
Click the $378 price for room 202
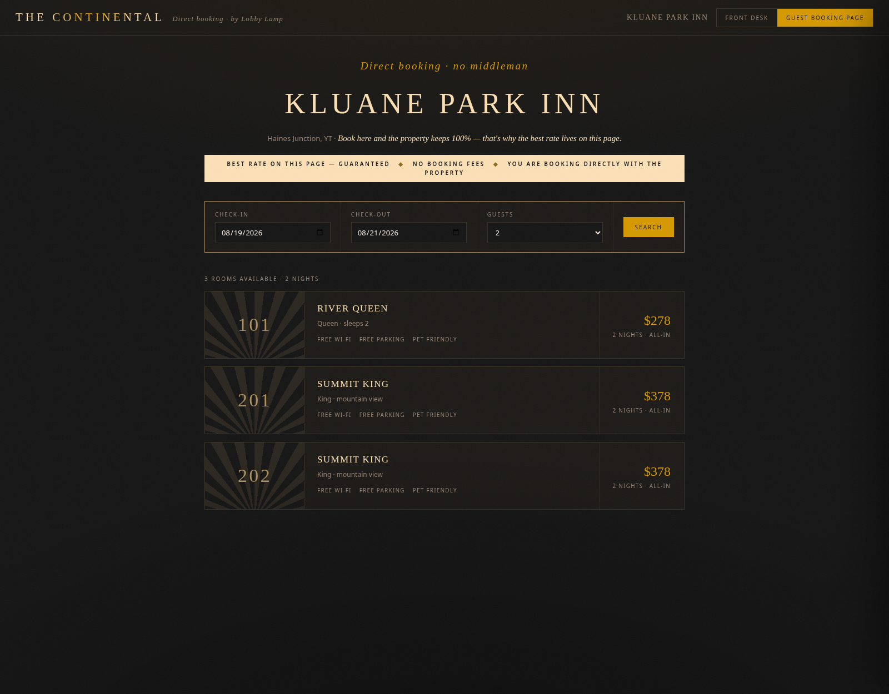pos(657,472)
